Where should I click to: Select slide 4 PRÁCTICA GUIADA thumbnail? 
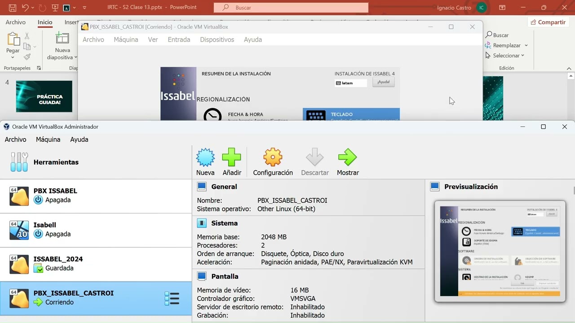(44, 96)
